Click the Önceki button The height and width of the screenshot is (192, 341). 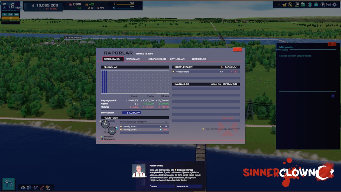[x=162, y=187]
